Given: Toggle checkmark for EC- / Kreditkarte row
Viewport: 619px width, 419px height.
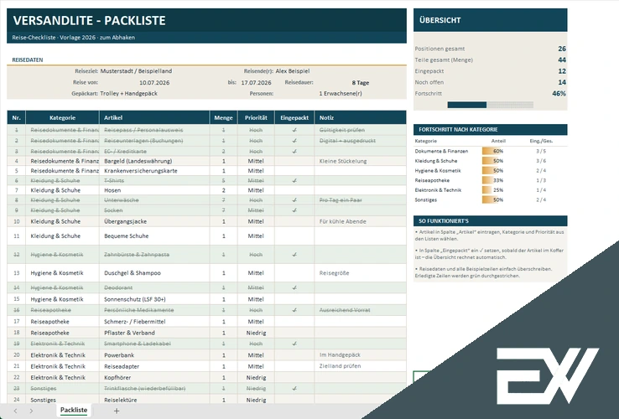Looking at the screenshot, I should coord(294,151).
